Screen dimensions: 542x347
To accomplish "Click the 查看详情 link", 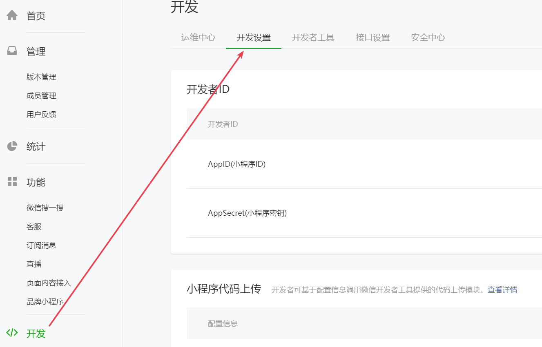I will pyautogui.click(x=502, y=289).
